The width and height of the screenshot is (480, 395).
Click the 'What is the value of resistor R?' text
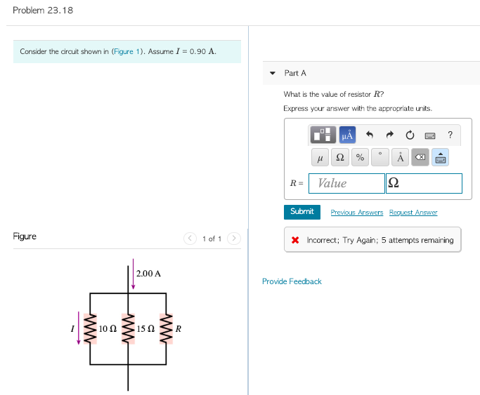(334, 94)
